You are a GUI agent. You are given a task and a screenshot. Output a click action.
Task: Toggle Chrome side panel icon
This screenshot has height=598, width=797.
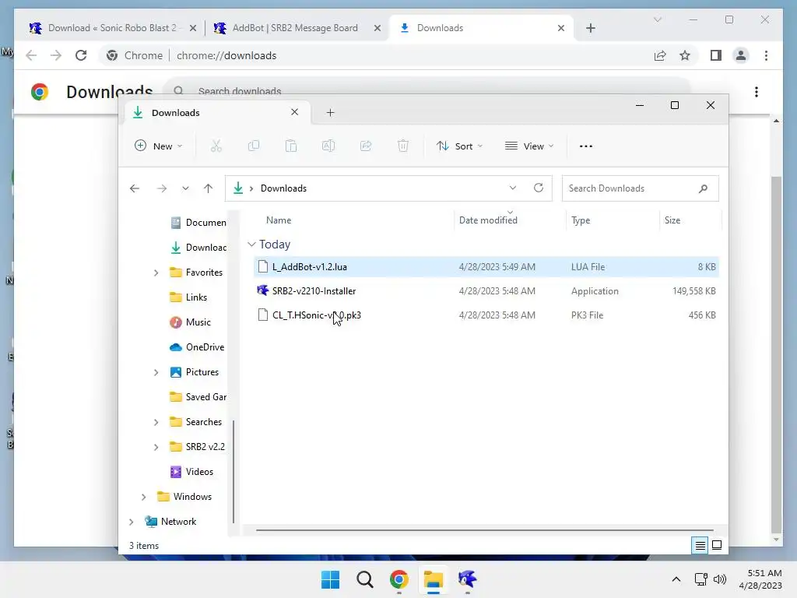coord(716,55)
